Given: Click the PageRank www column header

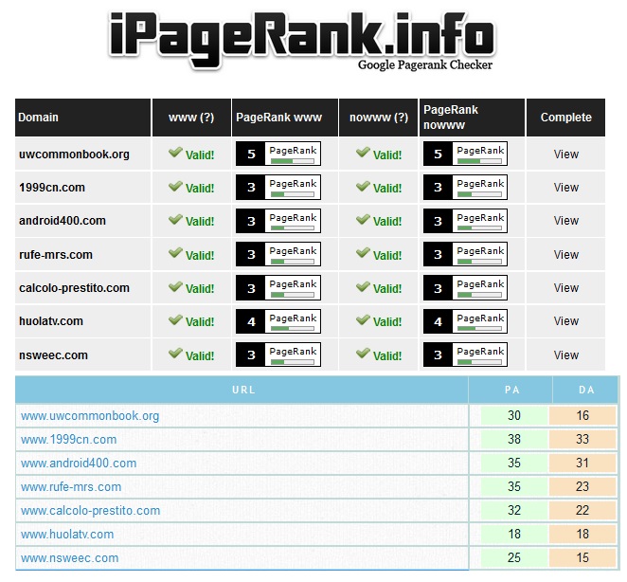Looking at the screenshot, I should [x=285, y=118].
